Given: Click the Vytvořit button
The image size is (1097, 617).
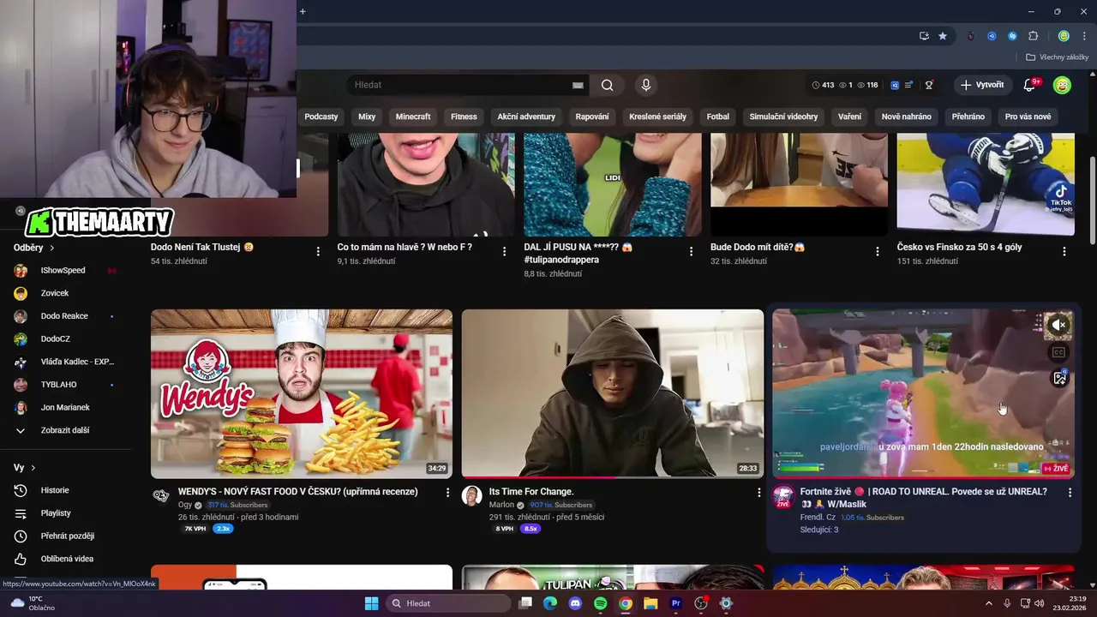Looking at the screenshot, I should pyautogui.click(x=982, y=85).
